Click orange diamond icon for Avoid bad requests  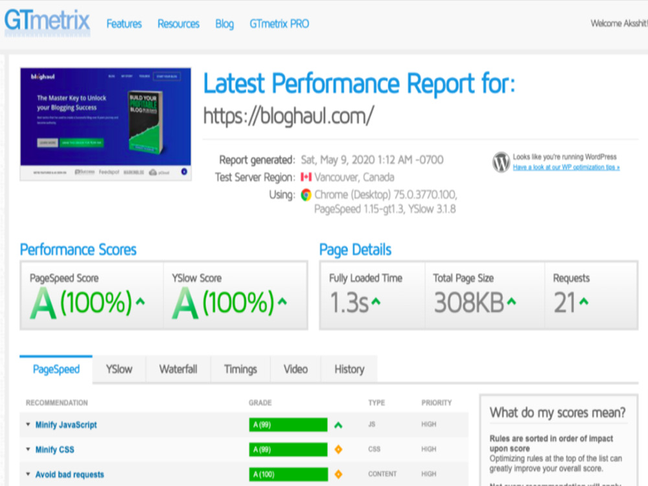(338, 474)
